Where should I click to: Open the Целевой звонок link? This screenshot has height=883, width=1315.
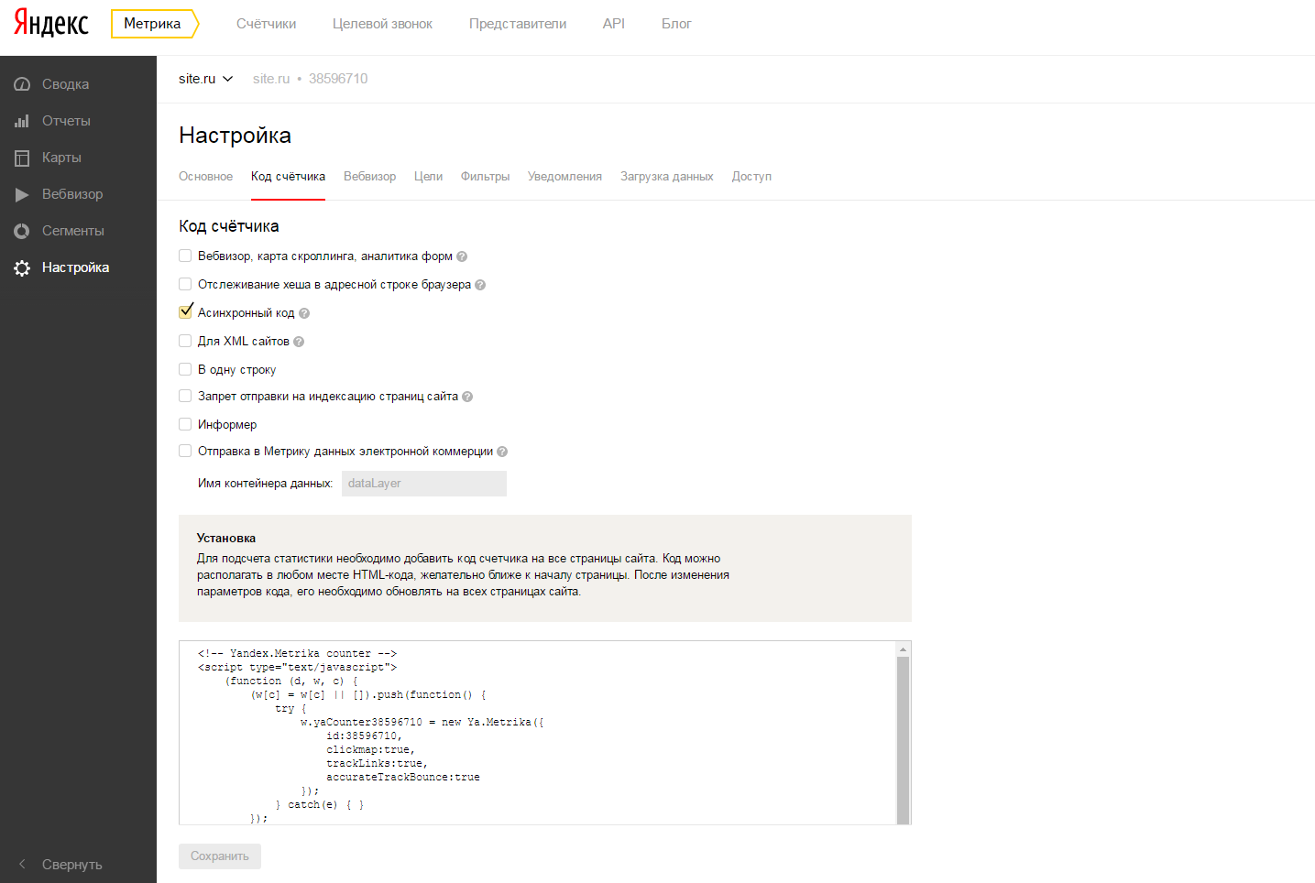tap(382, 24)
